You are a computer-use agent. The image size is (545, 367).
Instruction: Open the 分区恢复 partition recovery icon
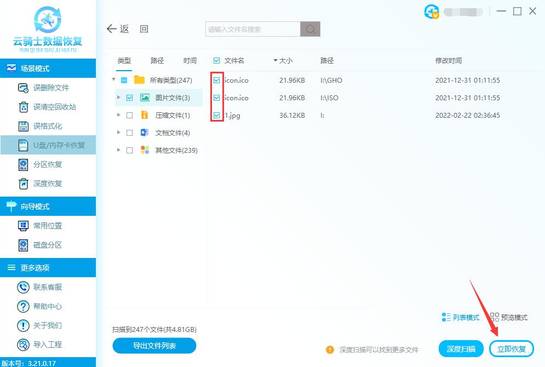coord(24,164)
